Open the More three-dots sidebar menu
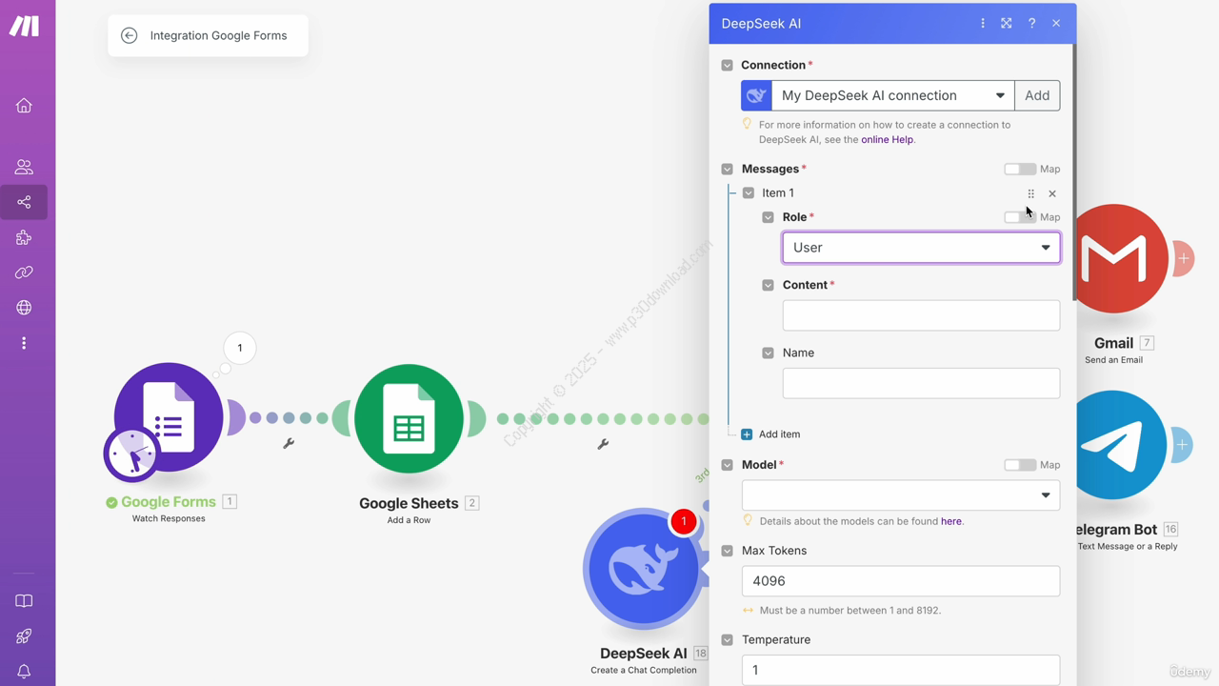 pos(24,343)
